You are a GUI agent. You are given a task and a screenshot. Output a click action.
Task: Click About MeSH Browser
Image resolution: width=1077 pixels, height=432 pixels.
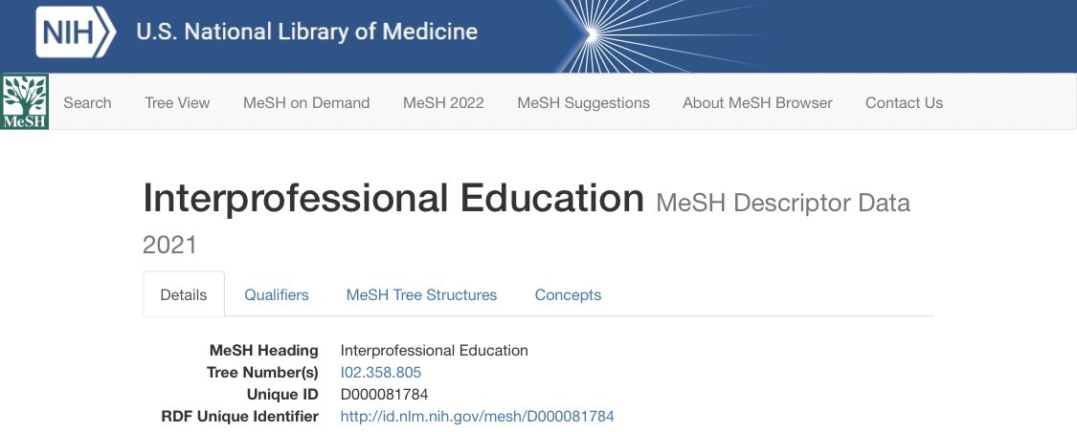point(757,103)
